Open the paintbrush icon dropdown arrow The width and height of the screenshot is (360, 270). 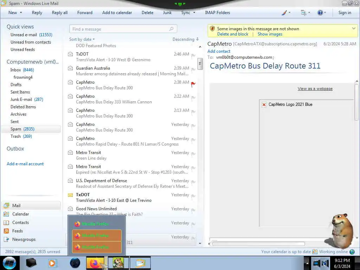[x=289, y=13]
